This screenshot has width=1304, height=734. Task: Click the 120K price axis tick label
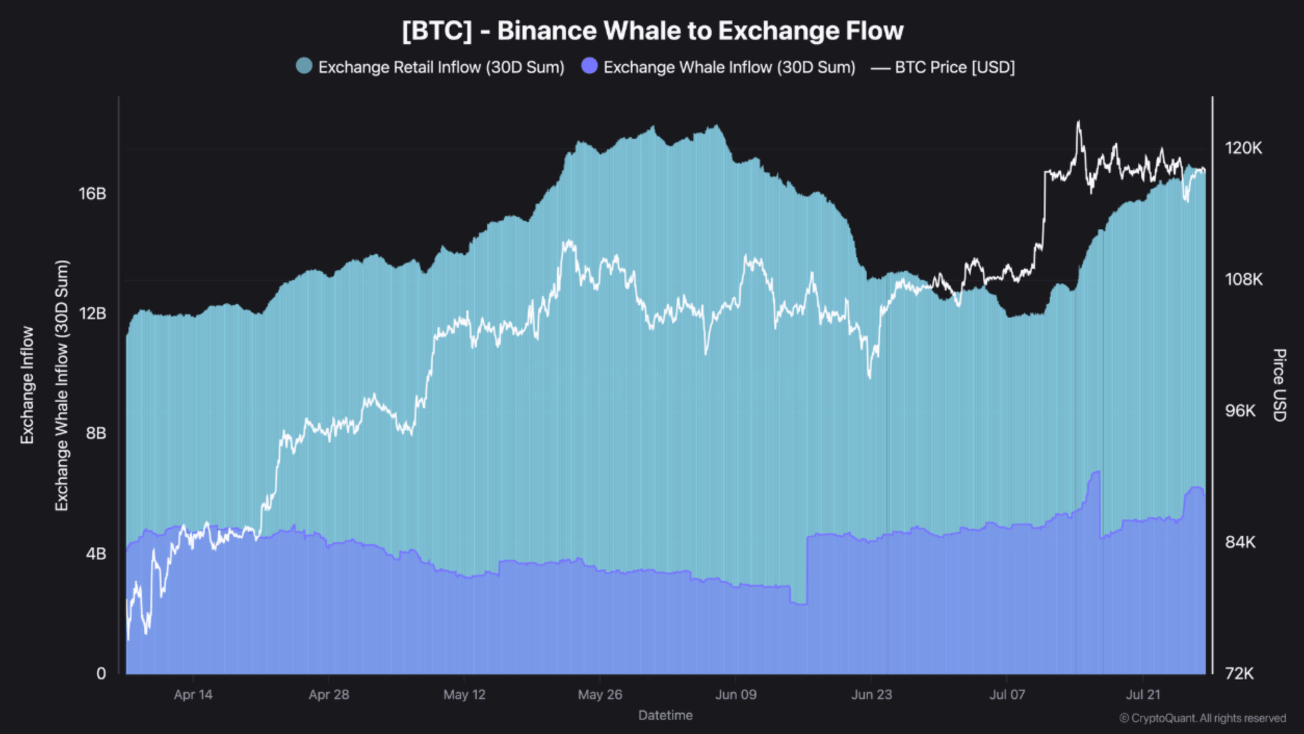point(1243,148)
